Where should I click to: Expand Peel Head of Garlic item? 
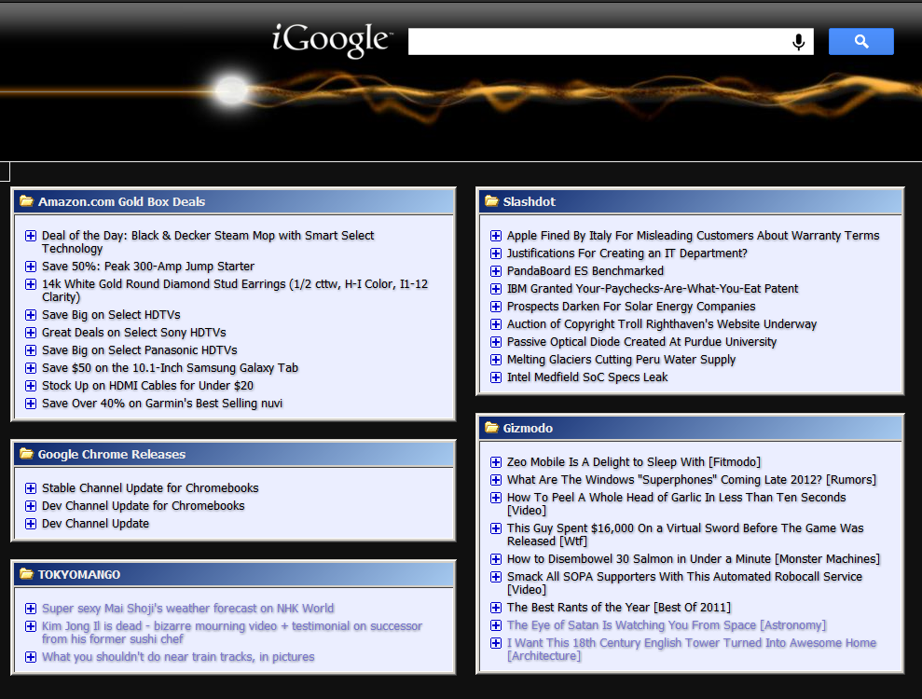(x=496, y=498)
